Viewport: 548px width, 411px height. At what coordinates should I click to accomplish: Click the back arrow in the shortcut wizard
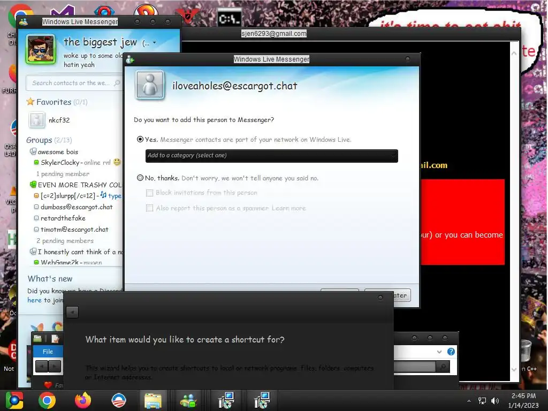pos(72,312)
